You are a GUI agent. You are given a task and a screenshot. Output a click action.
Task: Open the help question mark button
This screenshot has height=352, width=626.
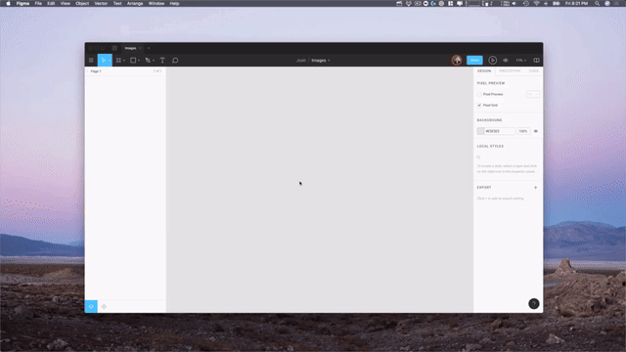pyautogui.click(x=534, y=304)
